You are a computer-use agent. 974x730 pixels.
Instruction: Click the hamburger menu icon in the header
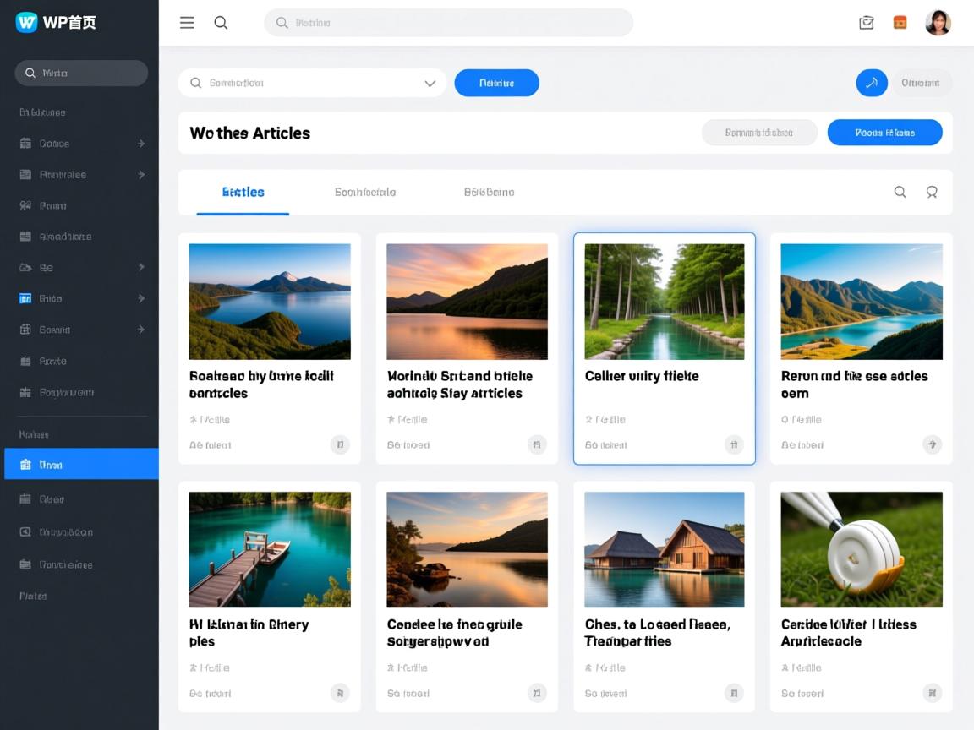(187, 23)
